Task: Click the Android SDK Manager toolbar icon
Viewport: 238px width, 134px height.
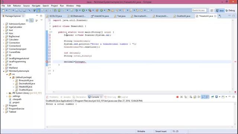Action: coord(55,10)
